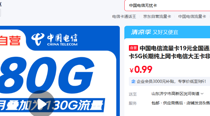This screenshot has width=210, height=116.
Task: Click the ¥0.99 price
Action: click(x=141, y=69)
